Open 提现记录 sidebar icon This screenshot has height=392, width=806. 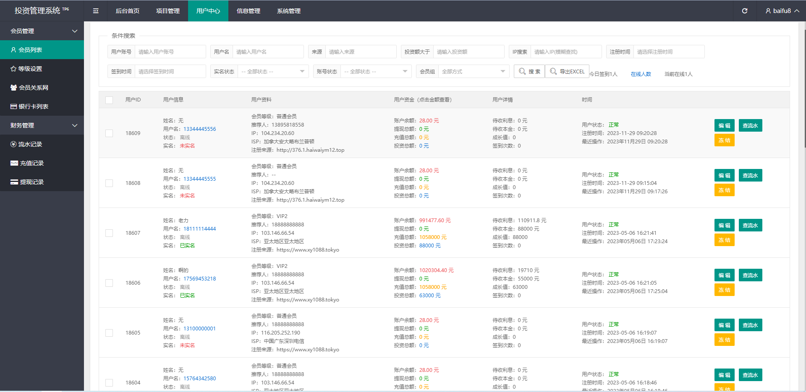(x=14, y=182)
